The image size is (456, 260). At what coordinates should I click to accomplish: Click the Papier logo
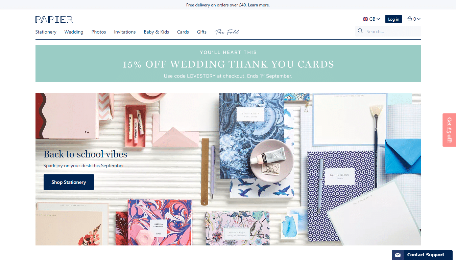pos(54,19)
